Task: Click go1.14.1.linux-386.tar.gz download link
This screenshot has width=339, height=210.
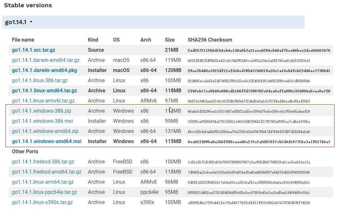Action: coord(40,80)
